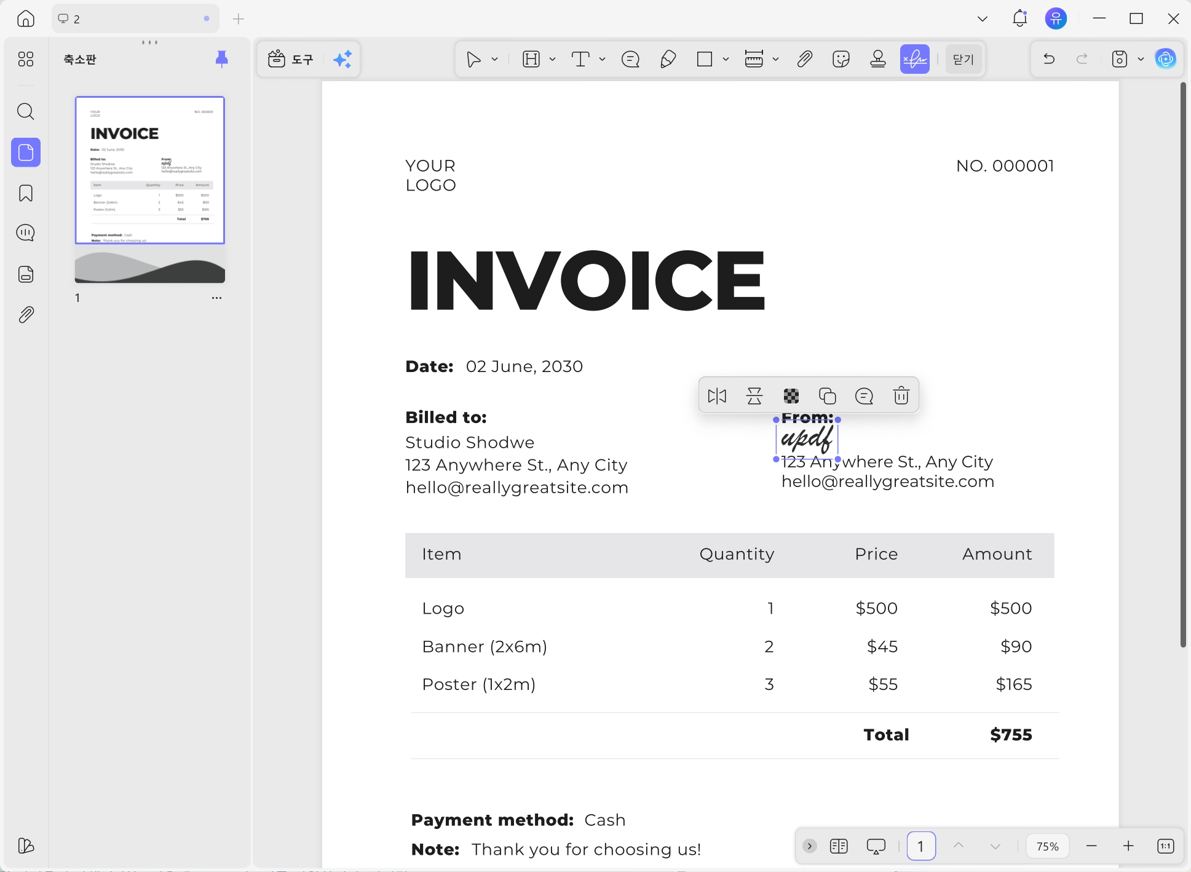The height and width of the screenshot is (872, 1191).
Task: Open the save options dropdown arrow
Action: pos(1141,59)
